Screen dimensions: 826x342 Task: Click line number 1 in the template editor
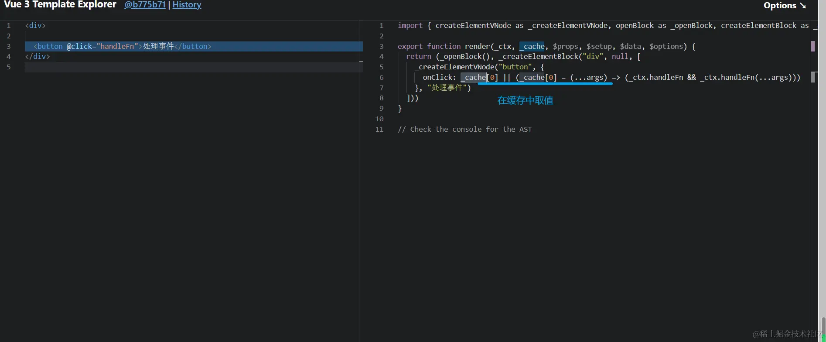point(8,25)
